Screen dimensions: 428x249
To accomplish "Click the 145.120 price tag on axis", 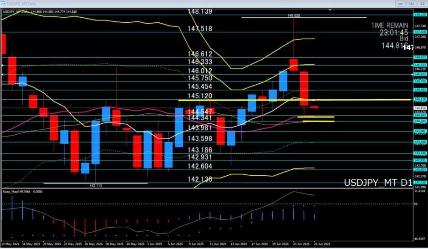I will 419,99.
